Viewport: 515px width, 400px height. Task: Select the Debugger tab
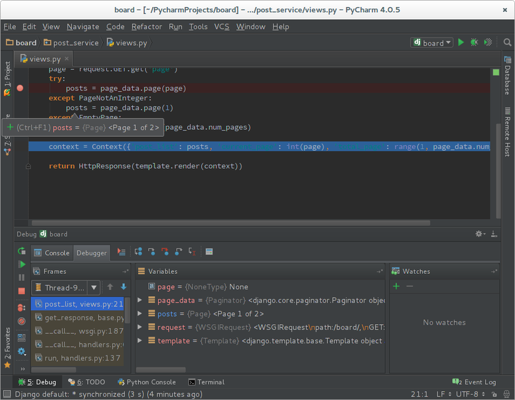click(x=92, y=253)
